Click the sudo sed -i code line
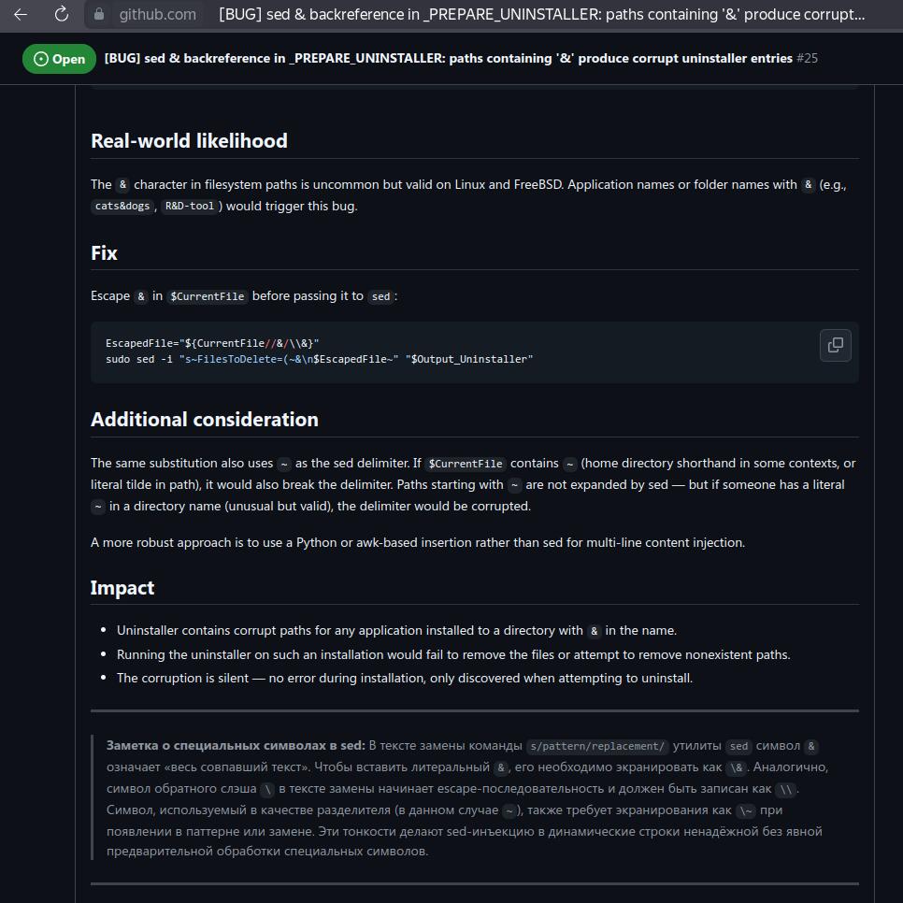903x903 pixels. (319, 359)
